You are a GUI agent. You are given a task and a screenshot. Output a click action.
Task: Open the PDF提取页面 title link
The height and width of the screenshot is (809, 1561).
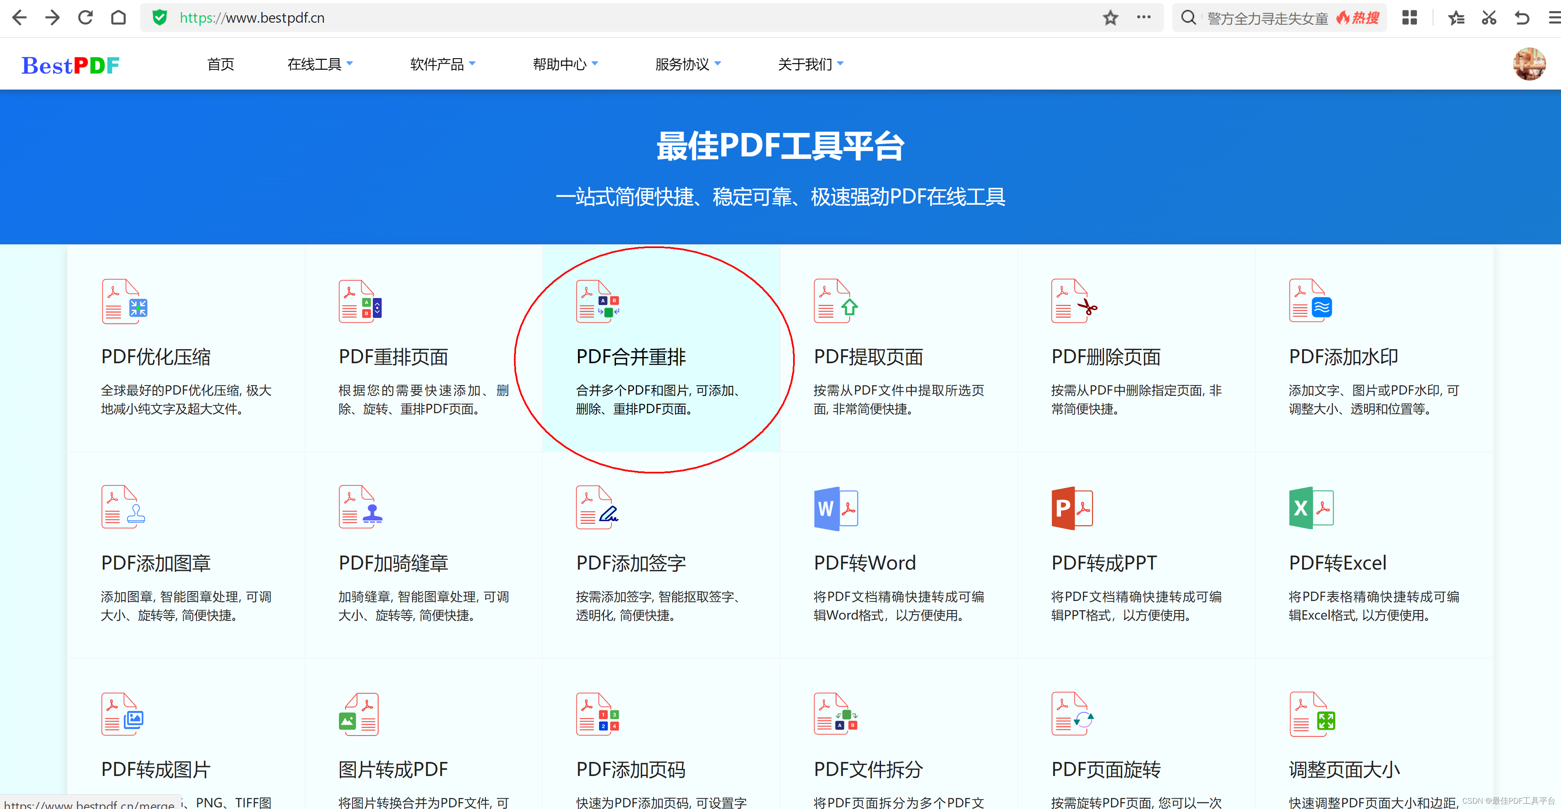pyautogui.click(x=868, y=357)
